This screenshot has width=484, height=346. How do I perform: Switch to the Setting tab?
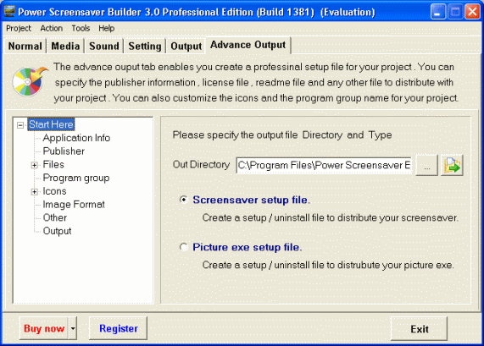pyautogui.click(x=145, y=46)
